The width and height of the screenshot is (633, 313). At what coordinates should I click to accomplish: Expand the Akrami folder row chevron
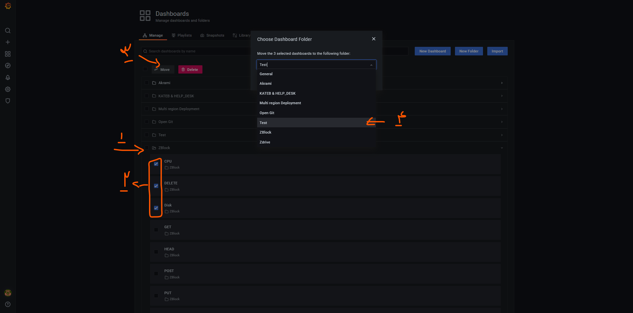[502, 83]
